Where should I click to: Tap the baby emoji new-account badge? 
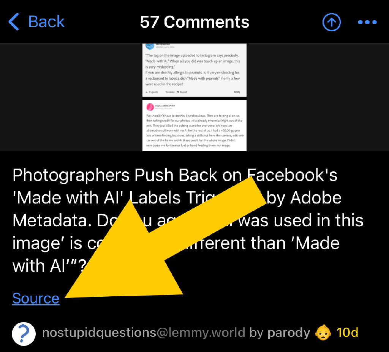[323, 333]
